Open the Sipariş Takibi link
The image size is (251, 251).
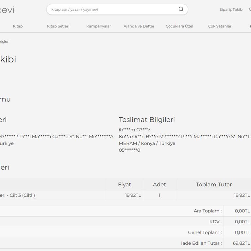point(231,9)
